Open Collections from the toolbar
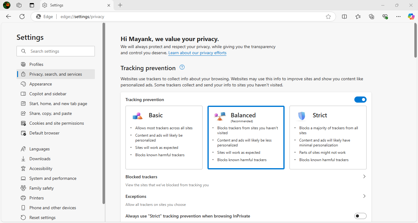 click(x=371, y=17)
